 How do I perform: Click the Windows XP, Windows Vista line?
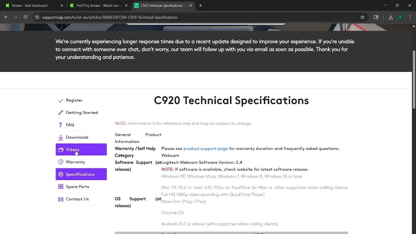[x=232, y=176]
